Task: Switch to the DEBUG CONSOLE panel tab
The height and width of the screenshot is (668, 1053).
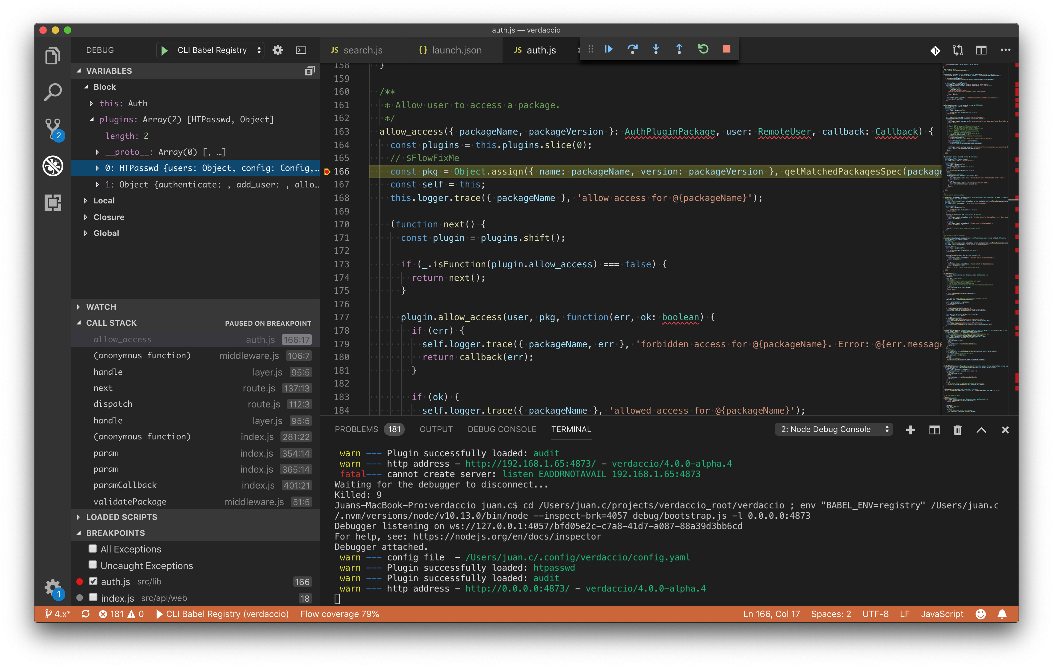Action: point(502,430)
